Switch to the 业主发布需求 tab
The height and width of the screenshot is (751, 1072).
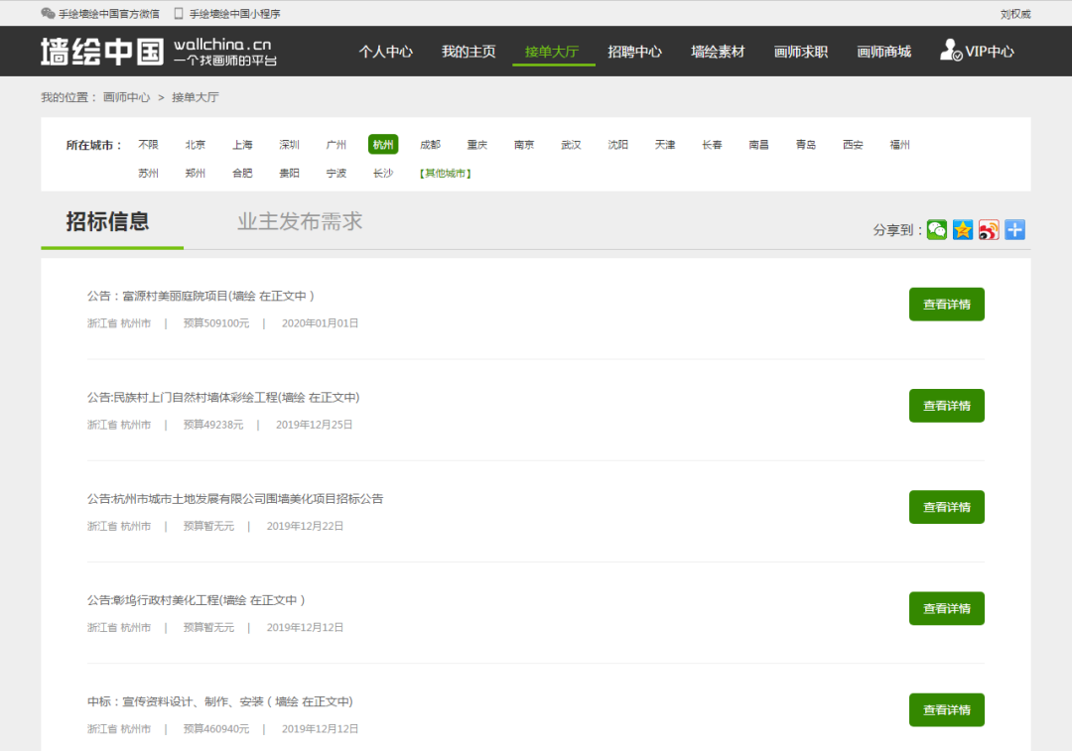pyautogui.click(x=300, y=221)
